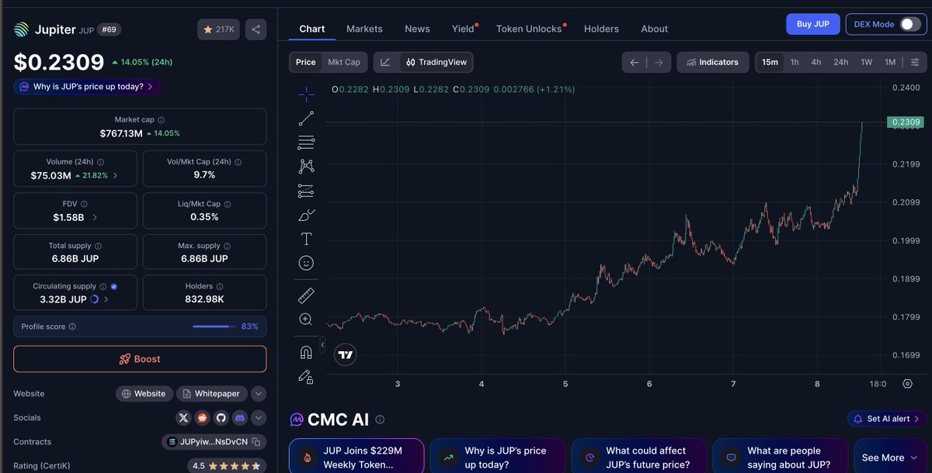Add Jupiter to watchlist with star button

point(218,29)
